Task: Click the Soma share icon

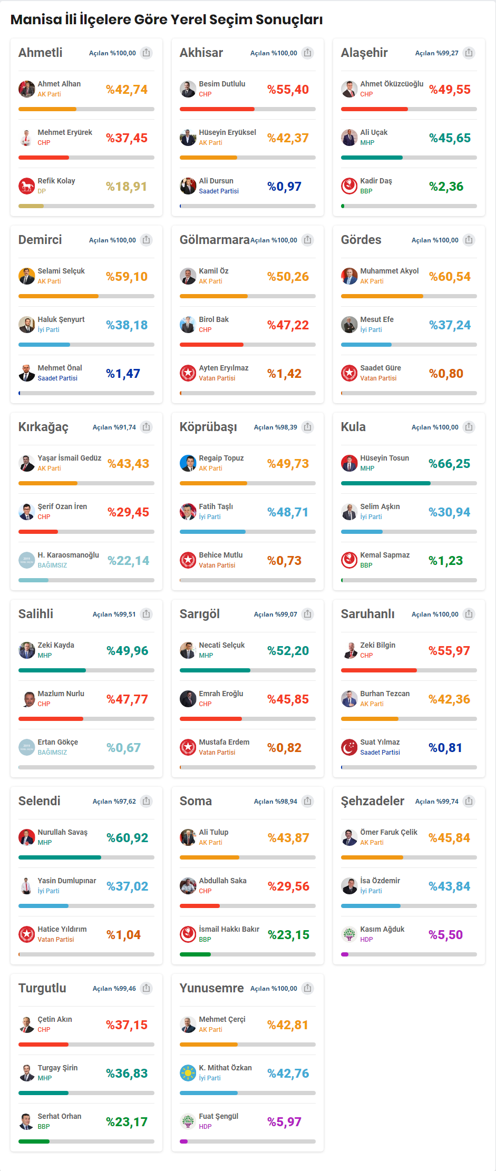Action: click(308, 801)
